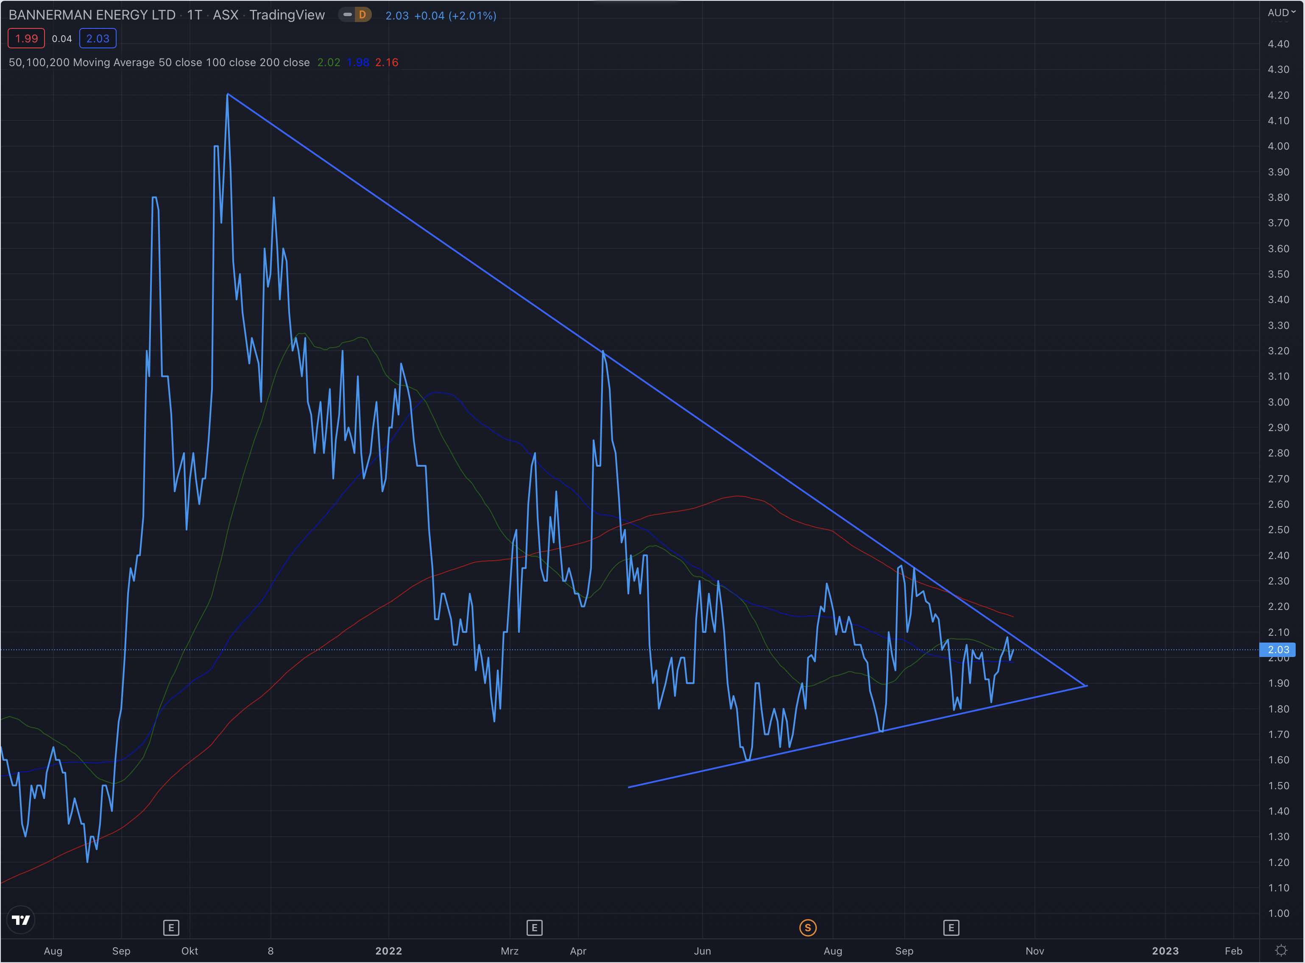Click the earnings E marker after Sep
The width and height of the screenshot is (1305, 963).
click(x=951, y=927)
